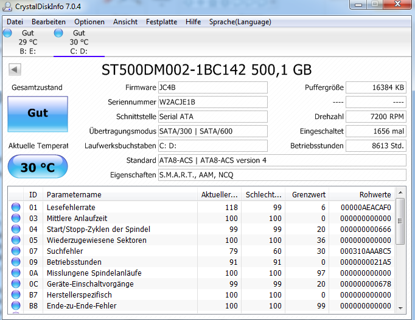
Task: Click raw value 000000000666
Action: pyautogui.click(x=366, y=229)
